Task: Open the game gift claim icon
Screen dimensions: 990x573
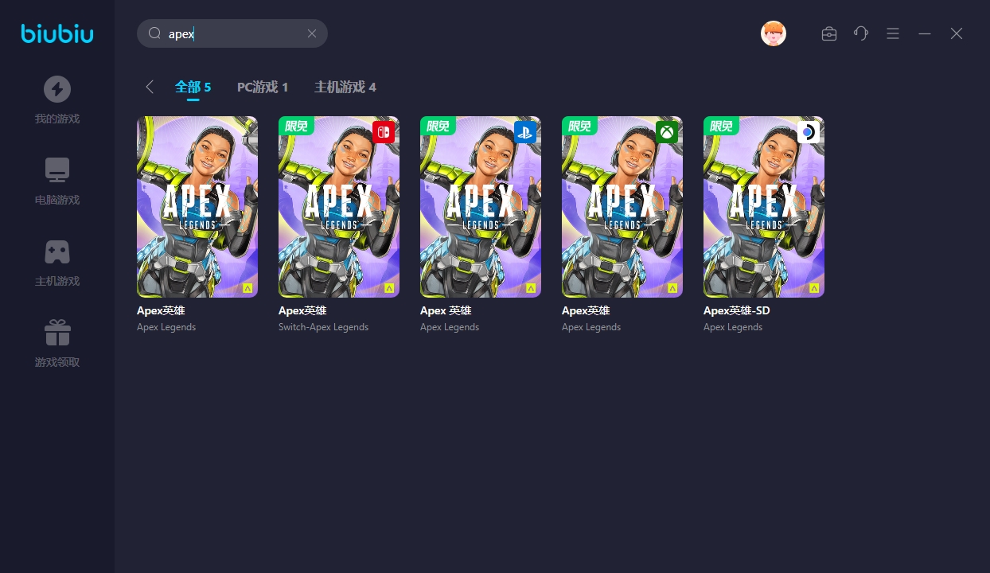Action: pyautogui.click(x=57, y=333)
